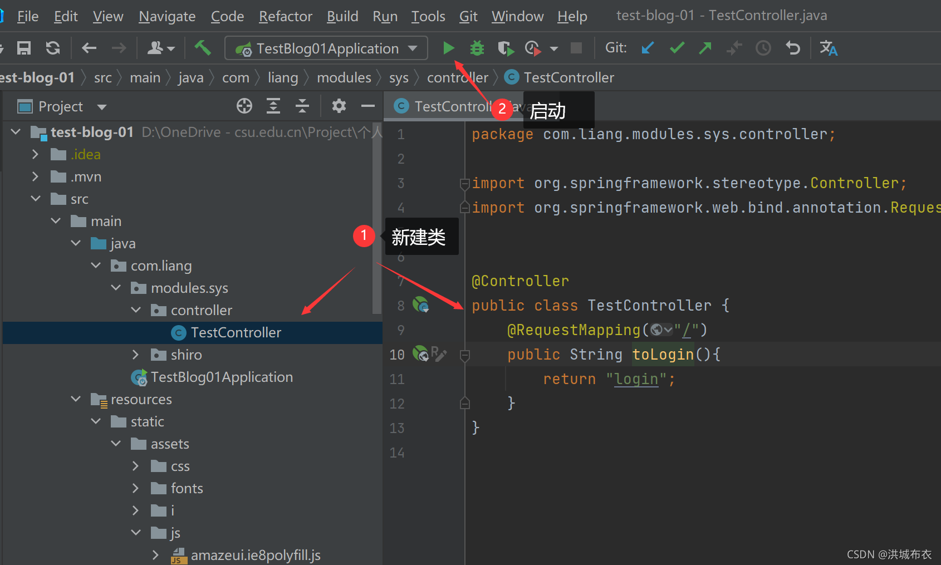Click the @Controller annotation

pyautogui.click(x=521, y=281)
